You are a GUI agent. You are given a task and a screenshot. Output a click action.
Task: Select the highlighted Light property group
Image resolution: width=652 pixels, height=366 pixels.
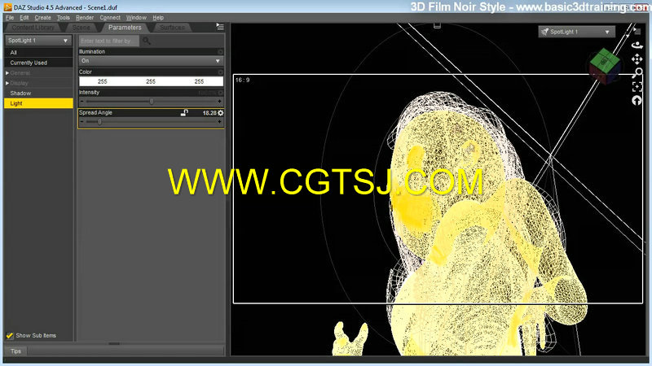[x=38, y=103]
